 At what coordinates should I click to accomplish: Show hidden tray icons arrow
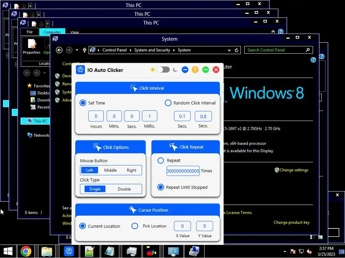click(285, 251)
